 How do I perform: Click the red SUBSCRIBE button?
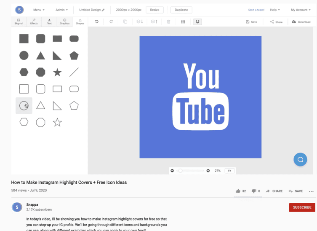302,207
